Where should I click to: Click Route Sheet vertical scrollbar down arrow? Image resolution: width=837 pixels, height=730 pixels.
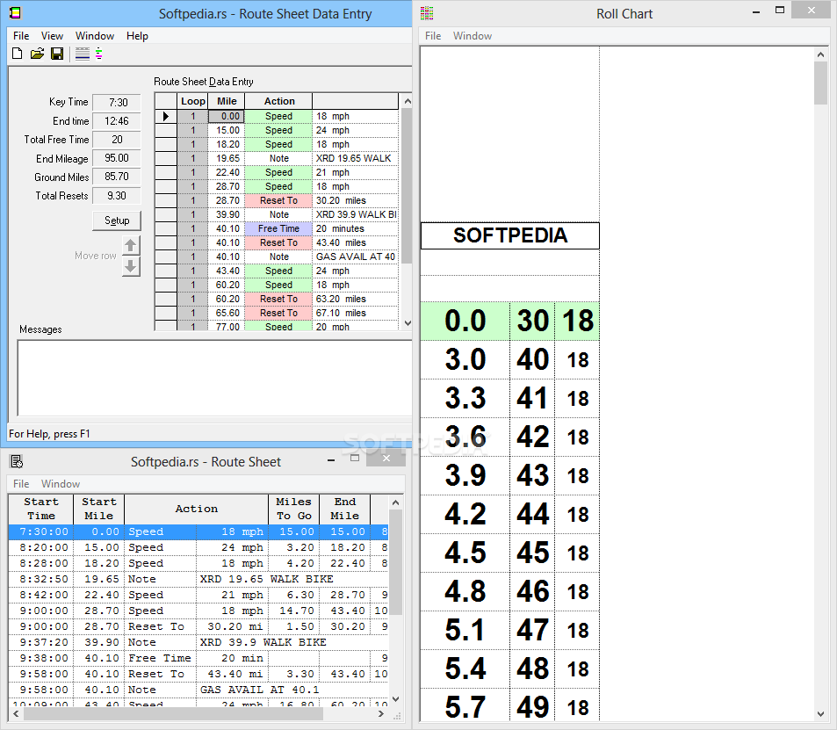[395, 699]
